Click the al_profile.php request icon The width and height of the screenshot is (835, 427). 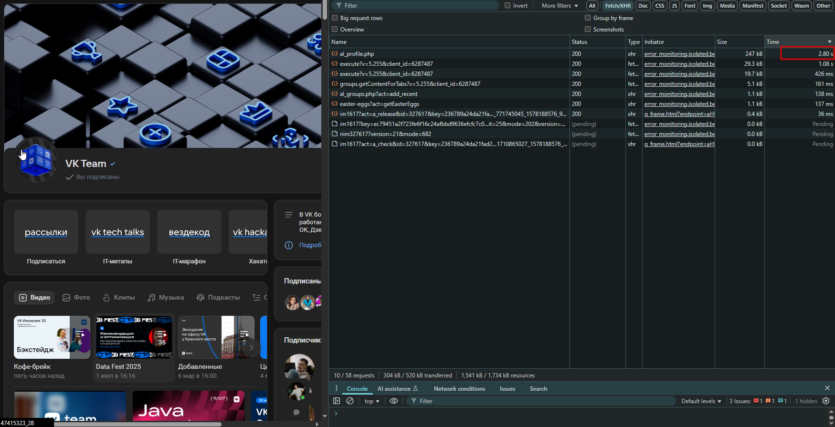335,54
